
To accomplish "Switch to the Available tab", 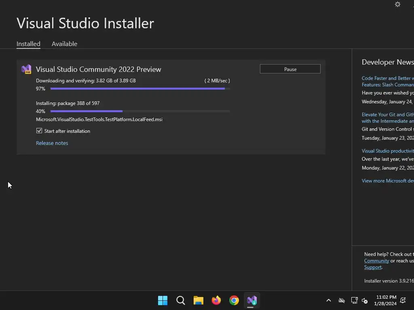I will click(64, 44).
